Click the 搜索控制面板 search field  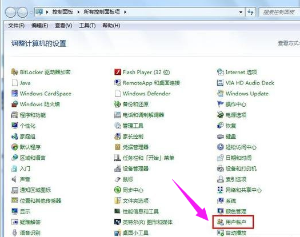pos(279,12)
